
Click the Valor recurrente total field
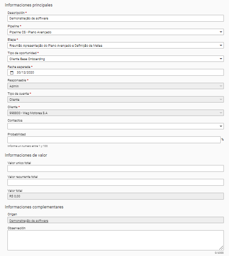tap(116, 182)
